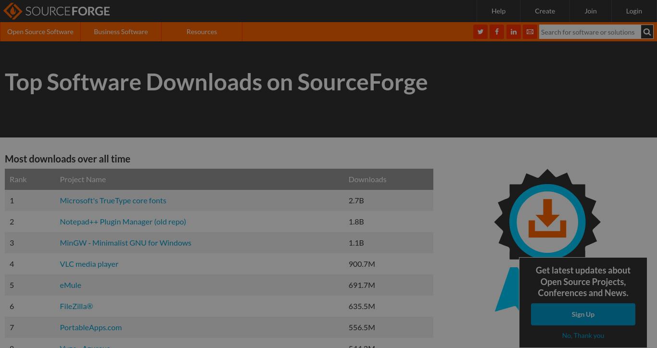Select Create in the top bar

pos(545,11)
